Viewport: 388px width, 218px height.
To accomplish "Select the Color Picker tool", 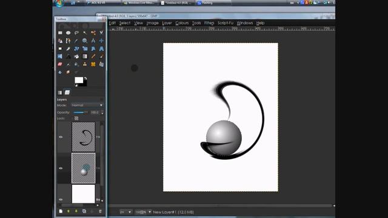I will click(x=76, y=41).
